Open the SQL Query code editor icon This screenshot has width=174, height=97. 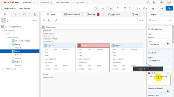(169, 73)
